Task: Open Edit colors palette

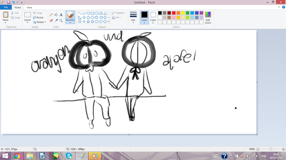Action: coord(208,17)
